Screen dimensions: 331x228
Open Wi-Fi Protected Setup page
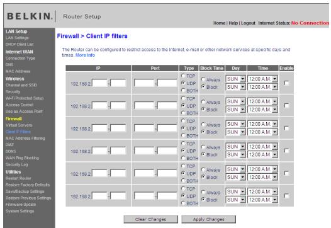click(x=25, y=98)
